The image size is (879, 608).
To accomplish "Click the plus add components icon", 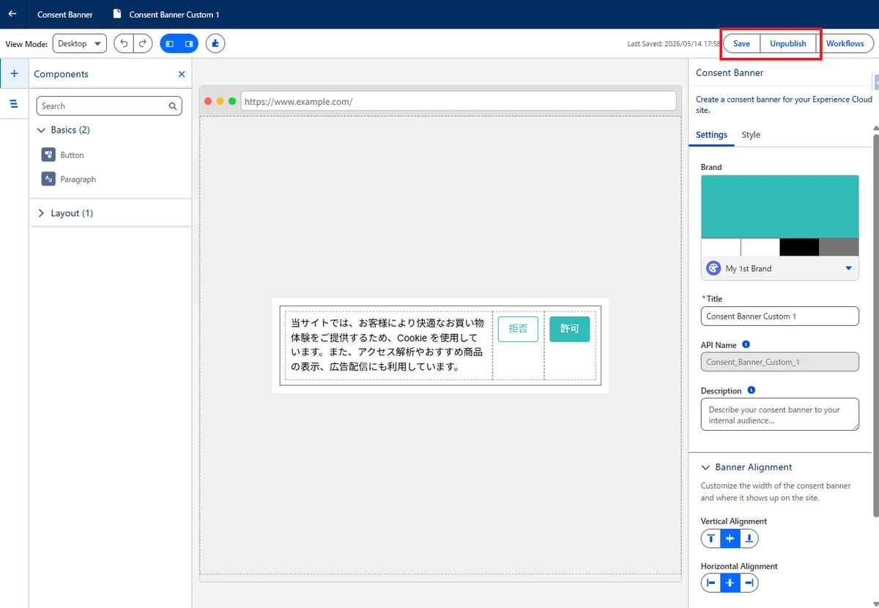I will [x=14, y=74].
